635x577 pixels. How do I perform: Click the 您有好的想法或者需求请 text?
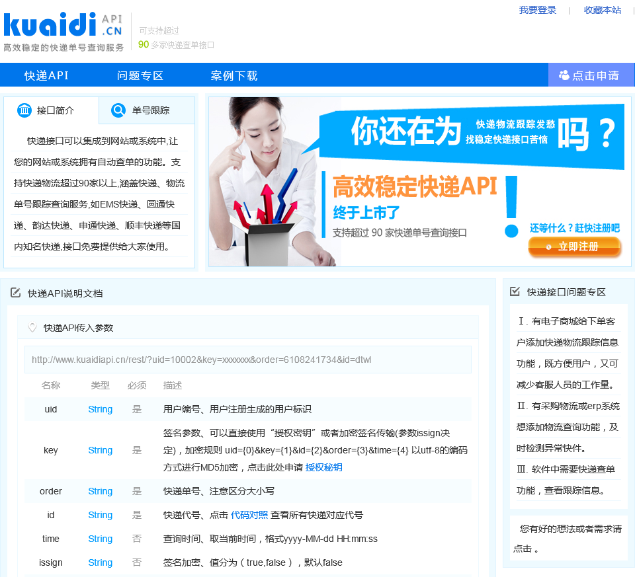pos(571,529)
